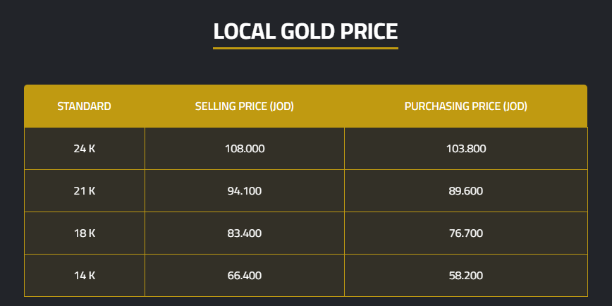612x306 pixels.
Task: Click the SELLING PRICE (JOD) column header
Action: (244, 106)
